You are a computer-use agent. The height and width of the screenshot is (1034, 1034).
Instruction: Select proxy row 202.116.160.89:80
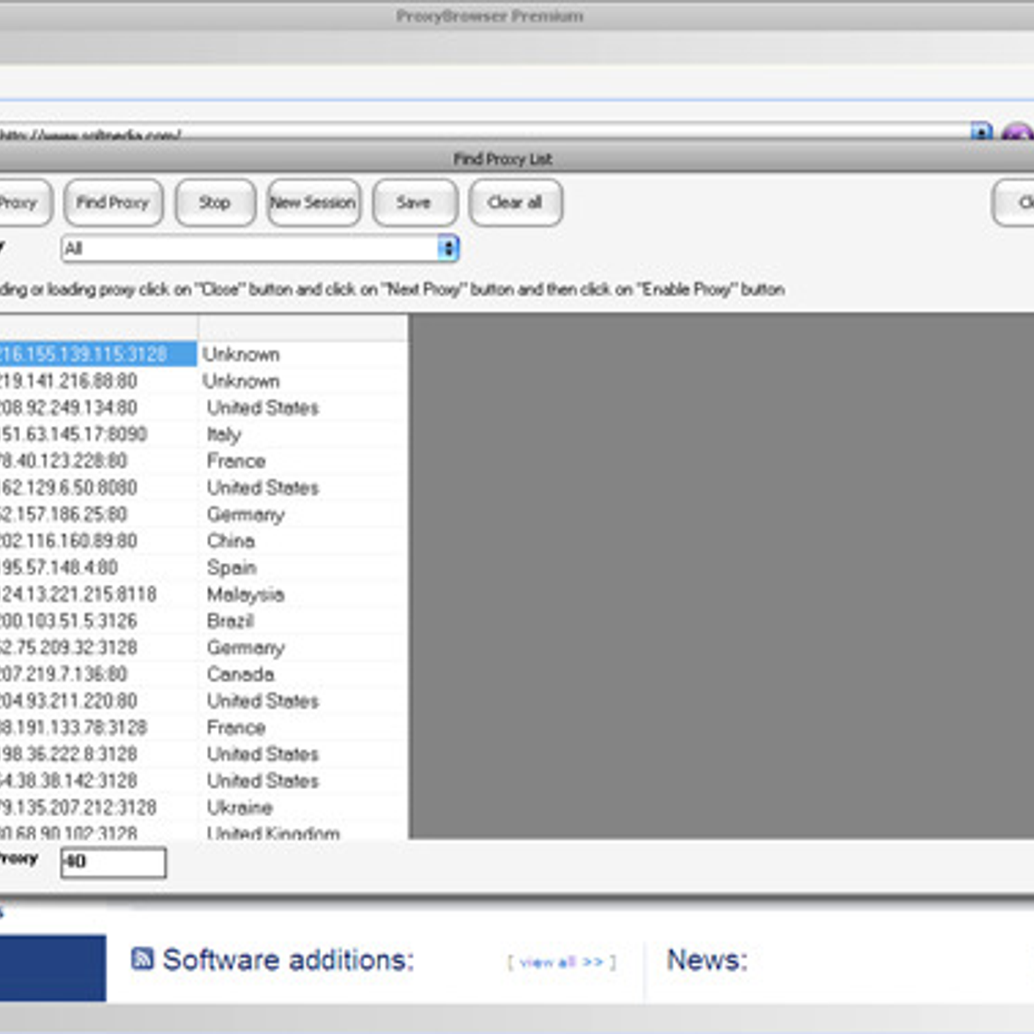click(x=204, y=540)
